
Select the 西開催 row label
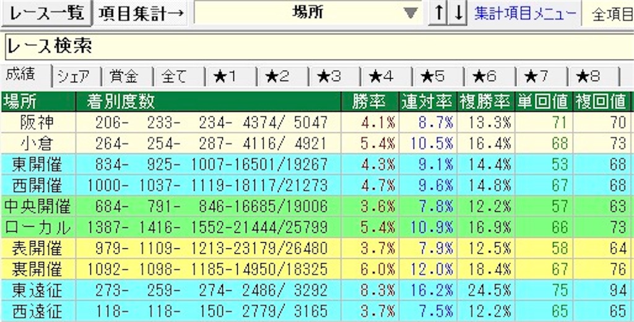38,186
